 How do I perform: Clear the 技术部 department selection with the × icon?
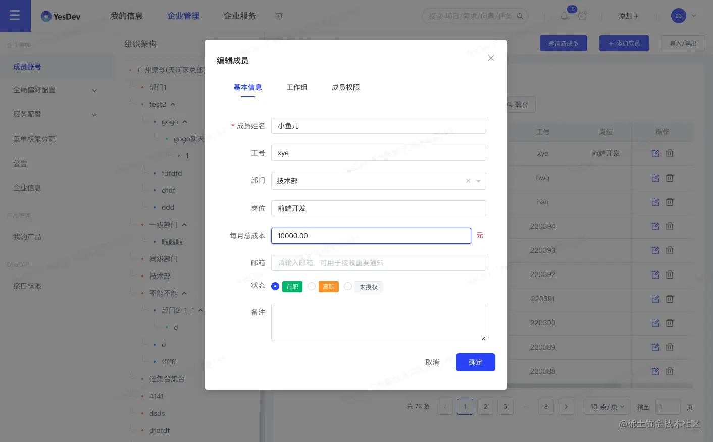[x=468, y=181]
